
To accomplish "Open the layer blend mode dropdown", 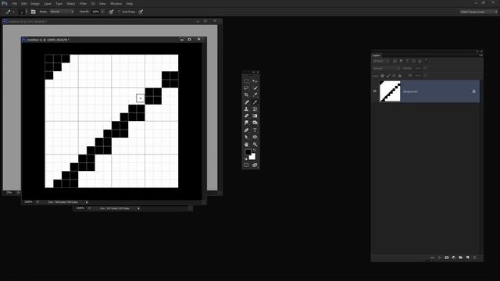I will (x=386, y=68).
